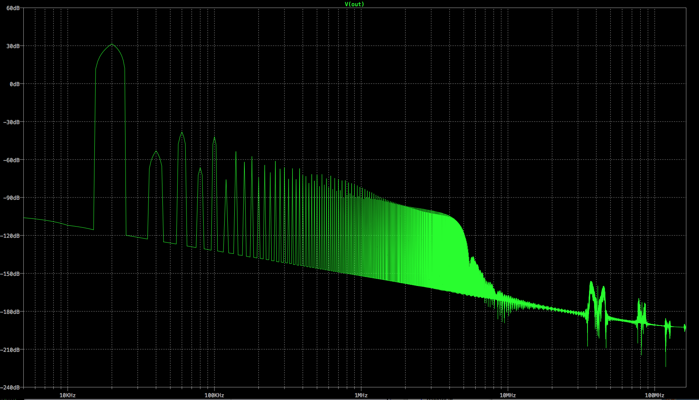The width and height of the screenshot is (699, 400).
Task: Click the 100KHz frequency axis label
Action: (214, 395)
